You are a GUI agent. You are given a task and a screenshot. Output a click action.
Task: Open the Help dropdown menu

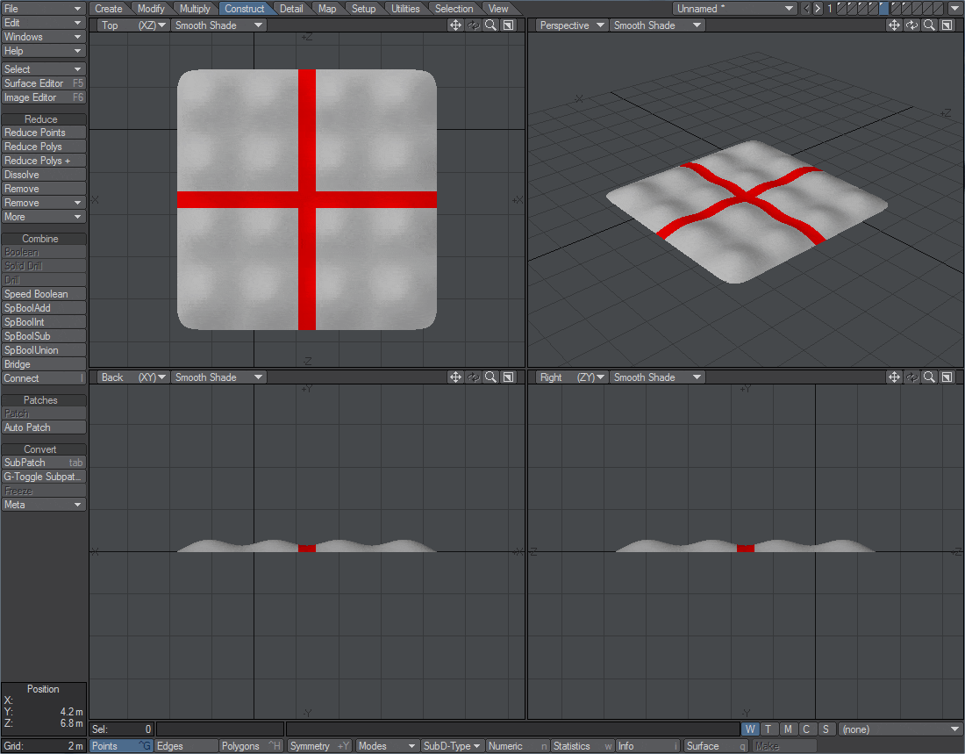pos(43,51)
